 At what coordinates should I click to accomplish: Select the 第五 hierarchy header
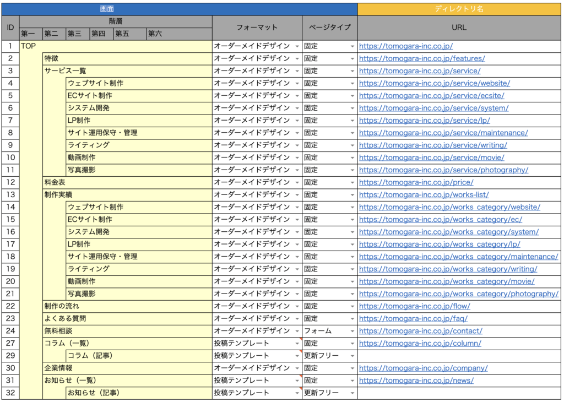click(x=130, y=34)
